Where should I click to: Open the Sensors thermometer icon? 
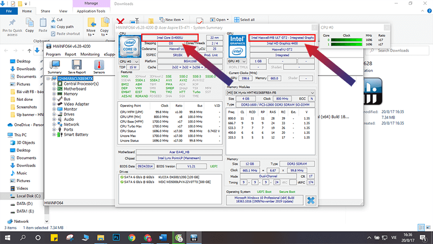point(99,67)
